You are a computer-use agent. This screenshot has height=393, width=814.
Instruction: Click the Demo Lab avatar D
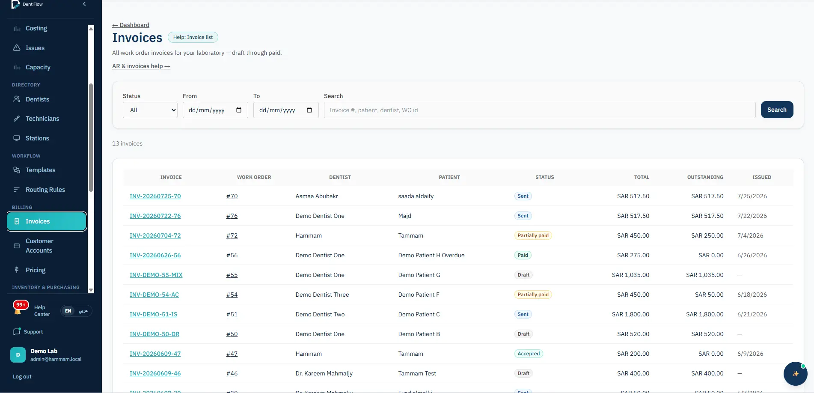[18, 355]
